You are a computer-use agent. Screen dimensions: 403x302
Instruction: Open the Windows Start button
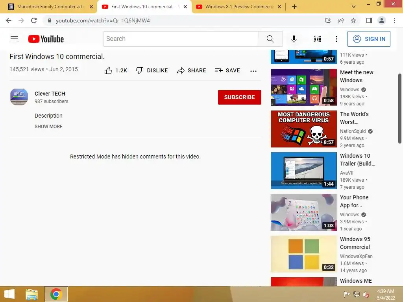click(9, 294)
